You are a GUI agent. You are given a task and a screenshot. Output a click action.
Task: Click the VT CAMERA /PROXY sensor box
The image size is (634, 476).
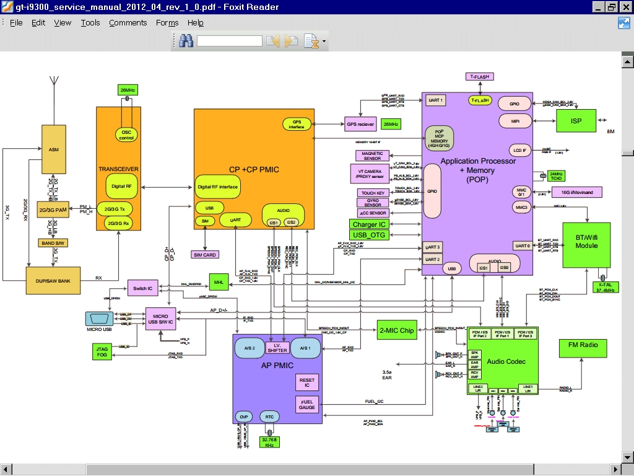(370, 174)
